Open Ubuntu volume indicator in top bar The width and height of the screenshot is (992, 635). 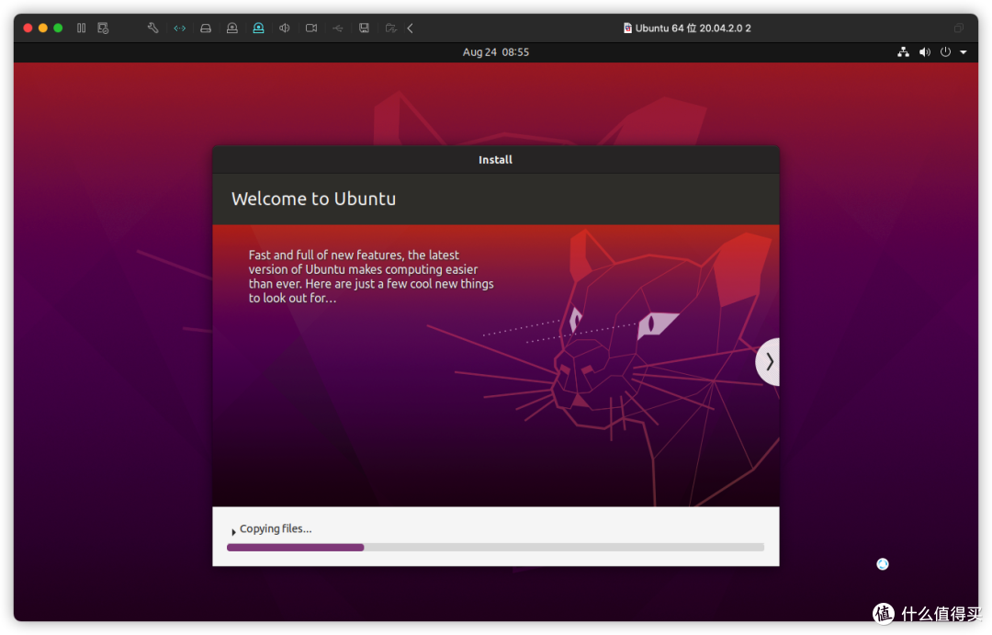click(924, 51)
